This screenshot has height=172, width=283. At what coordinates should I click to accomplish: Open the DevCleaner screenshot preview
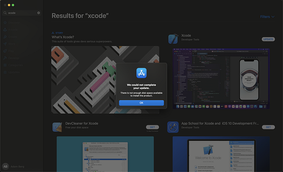pyautogui.click(x=105, y=154)
